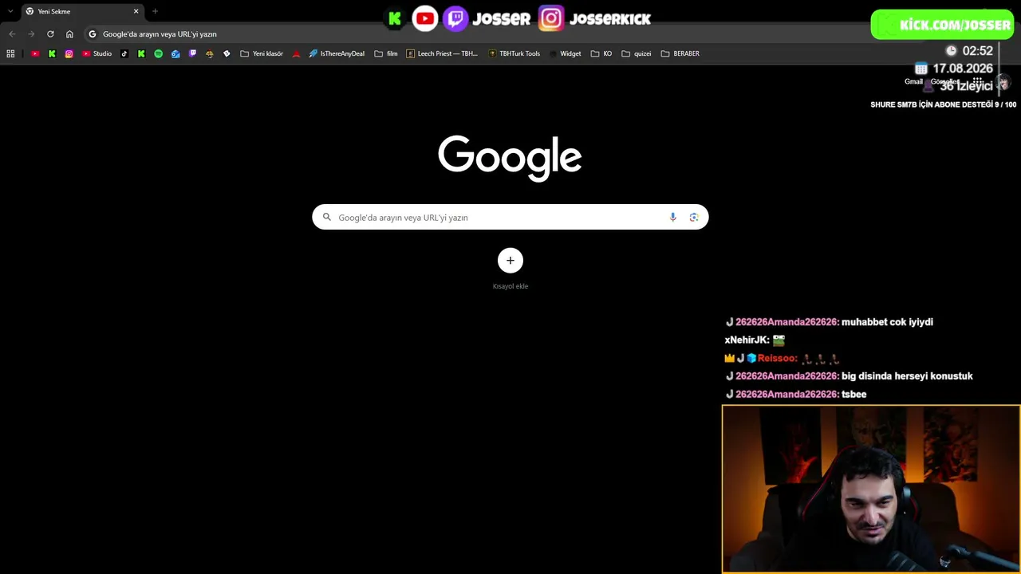Open the Instagram bookmark icon
This screenshot has width=1021, height=574.
(69, 53)
